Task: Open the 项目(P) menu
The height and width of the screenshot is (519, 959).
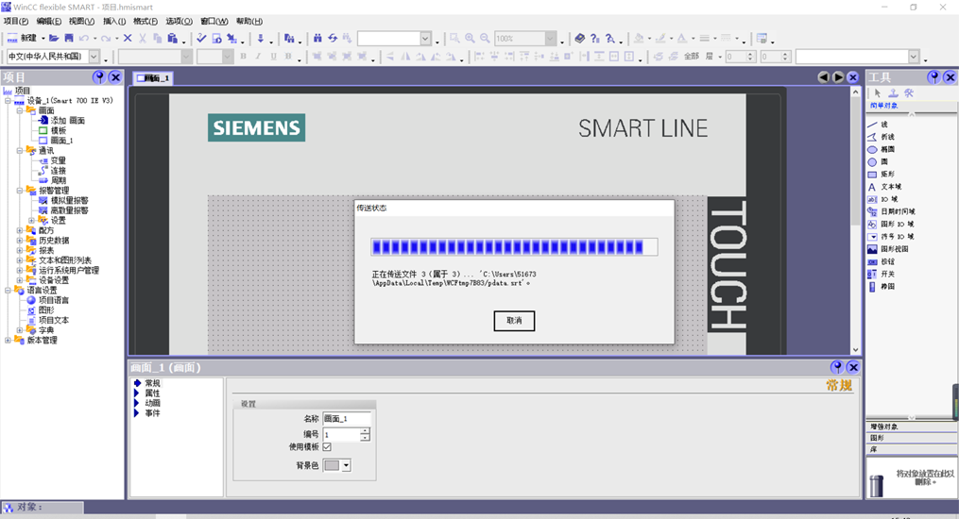Action: (x=16, y=22)
